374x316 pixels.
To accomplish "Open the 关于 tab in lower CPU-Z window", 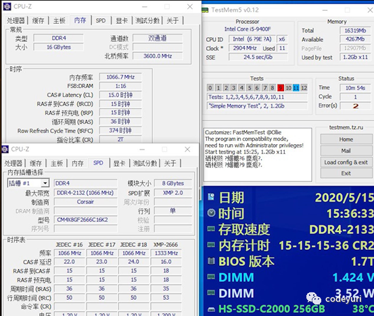I will [170, 164].
